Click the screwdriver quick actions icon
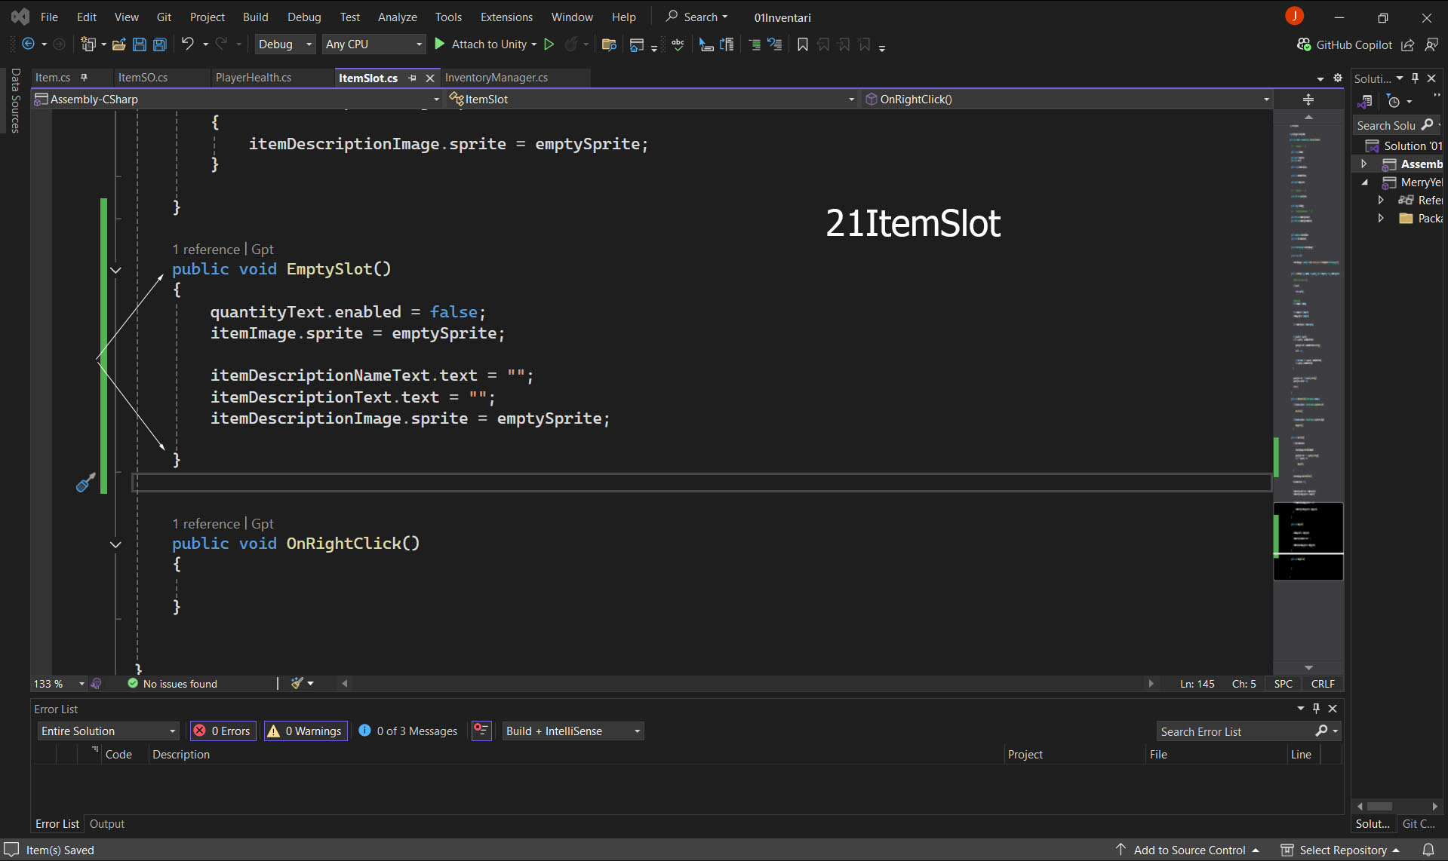This screenshot has width=1448, height=861. [x=85, y=483]
